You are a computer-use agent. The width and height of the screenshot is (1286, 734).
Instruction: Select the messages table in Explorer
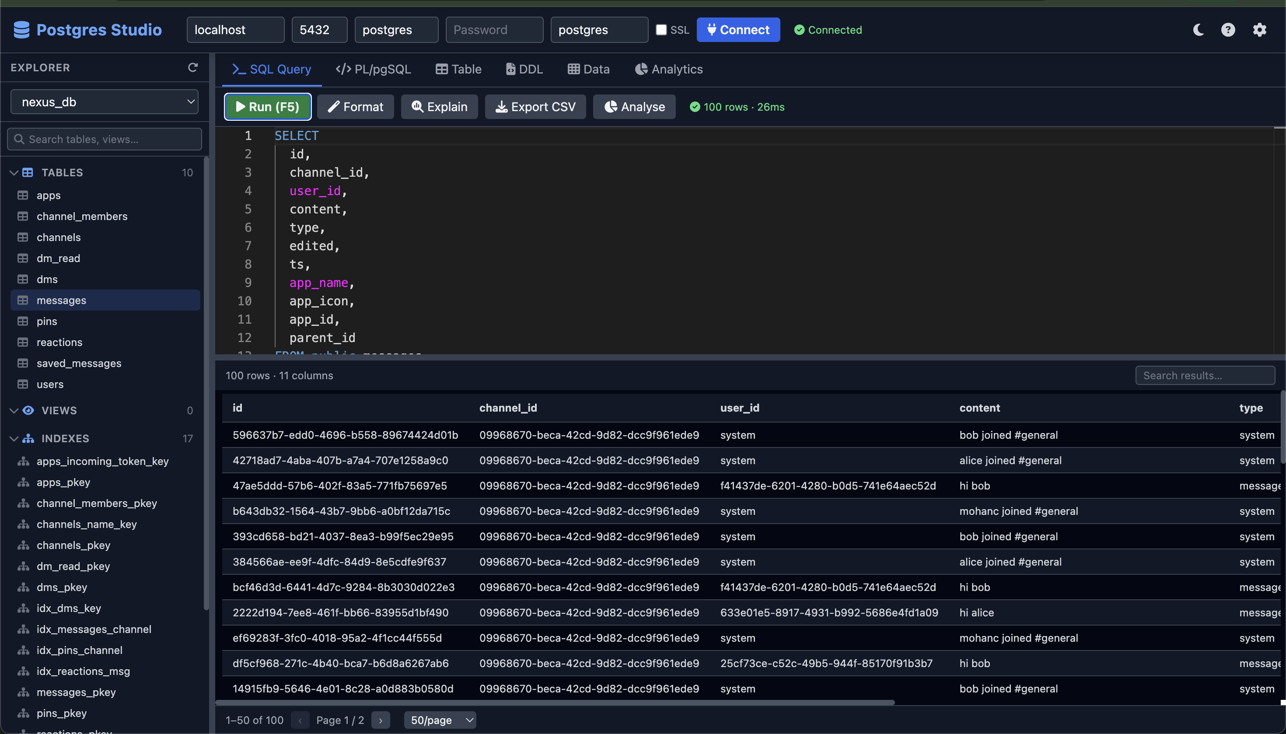105,300
